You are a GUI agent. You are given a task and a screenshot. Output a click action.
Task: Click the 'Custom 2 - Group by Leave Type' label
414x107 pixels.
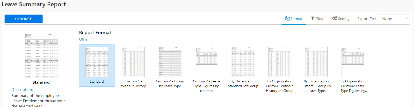coord(170,84)
